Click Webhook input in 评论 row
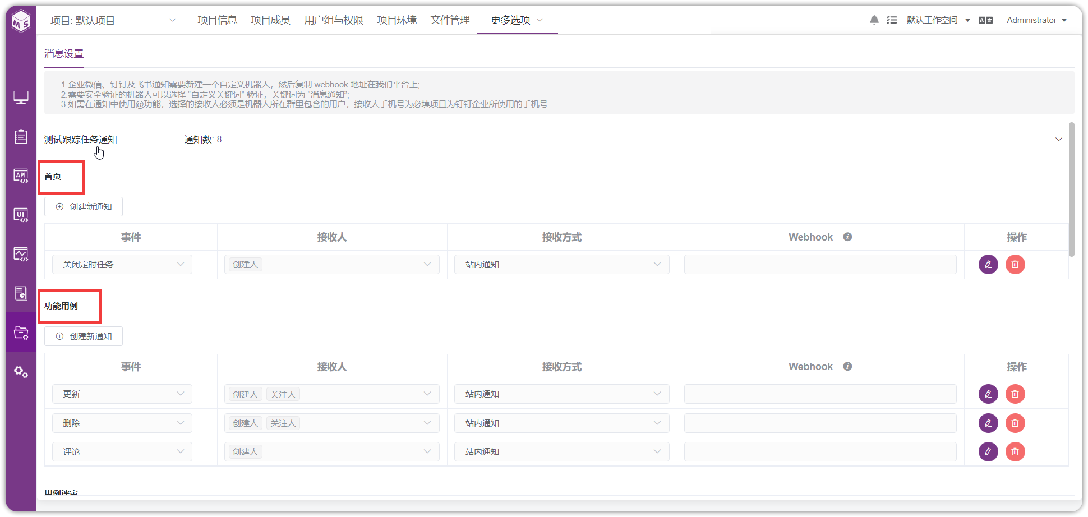The image size is (1088, 517). pyautogui.click(x=820, y=451)
